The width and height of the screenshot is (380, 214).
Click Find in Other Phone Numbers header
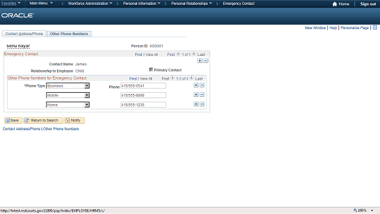click(133, 78)
